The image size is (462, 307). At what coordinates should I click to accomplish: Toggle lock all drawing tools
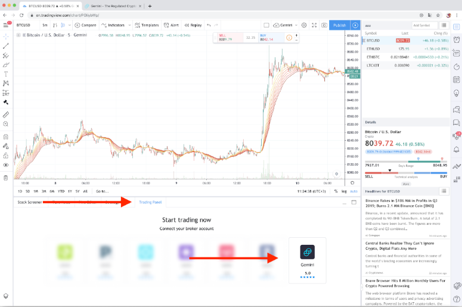pos(5,156)
